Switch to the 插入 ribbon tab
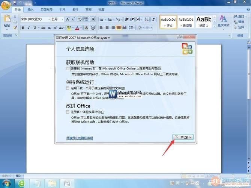The height and width of the screenshot is (188, 251). (x=30, y=9)
